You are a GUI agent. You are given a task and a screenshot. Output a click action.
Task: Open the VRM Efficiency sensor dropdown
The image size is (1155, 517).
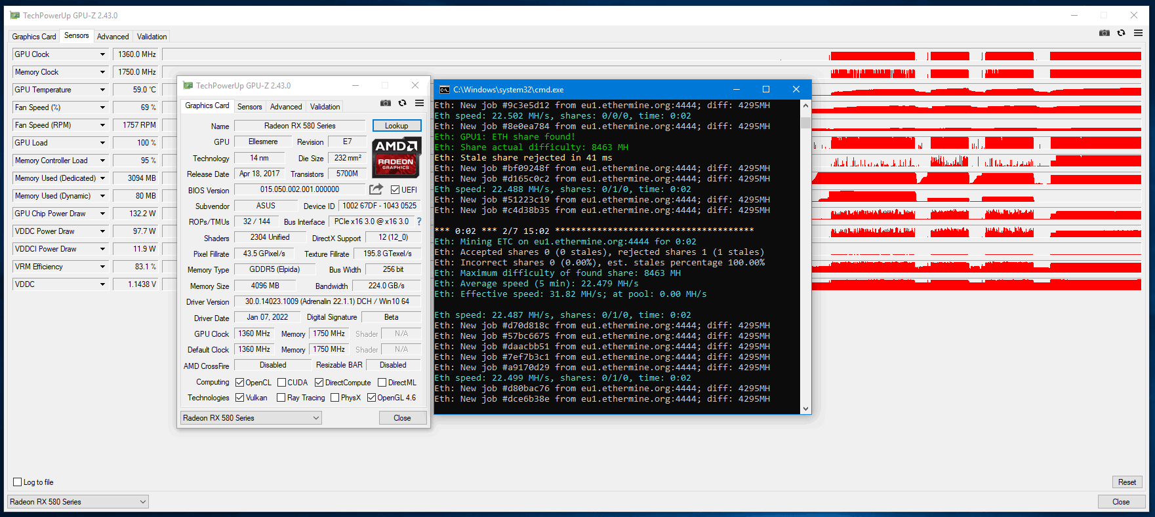pos(102,267)
